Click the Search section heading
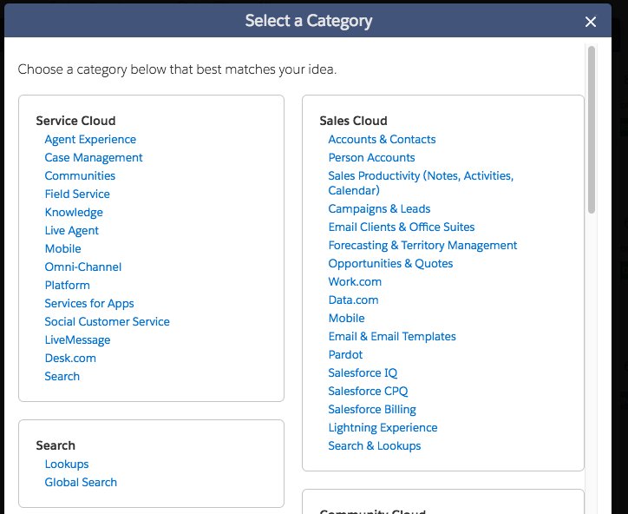 (56, 445)
